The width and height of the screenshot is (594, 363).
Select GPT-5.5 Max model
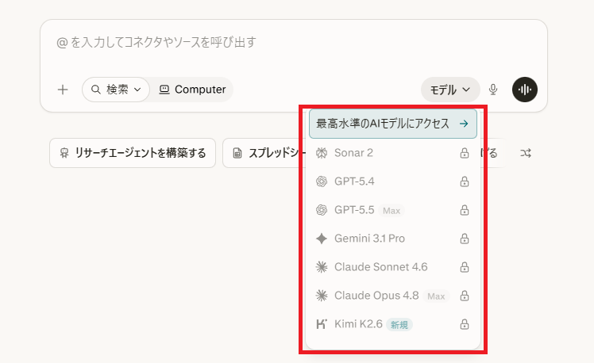[393, 210]
